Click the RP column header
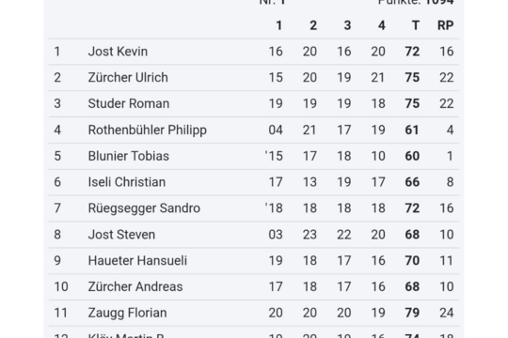Screen dimensions: 508x338 click(446, 25)
